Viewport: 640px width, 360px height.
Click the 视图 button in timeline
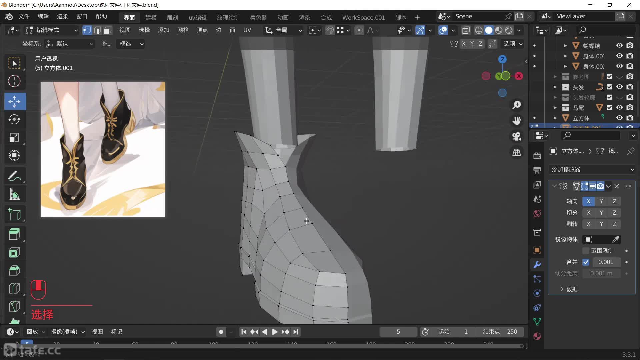tap(97, 332)
